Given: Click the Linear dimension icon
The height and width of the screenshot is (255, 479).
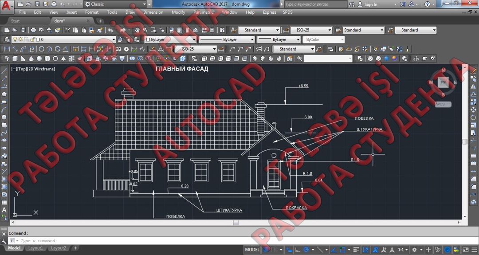Looking at the screenshot, I should (x=7, y=49).
